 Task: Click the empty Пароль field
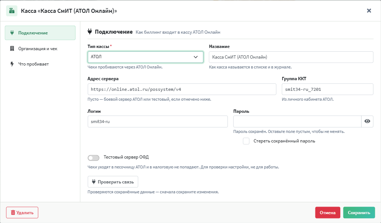pos(297,122)
